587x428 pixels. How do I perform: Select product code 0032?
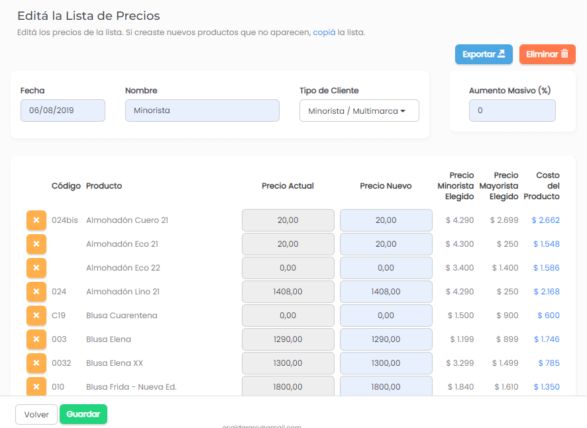pos(62,363)
